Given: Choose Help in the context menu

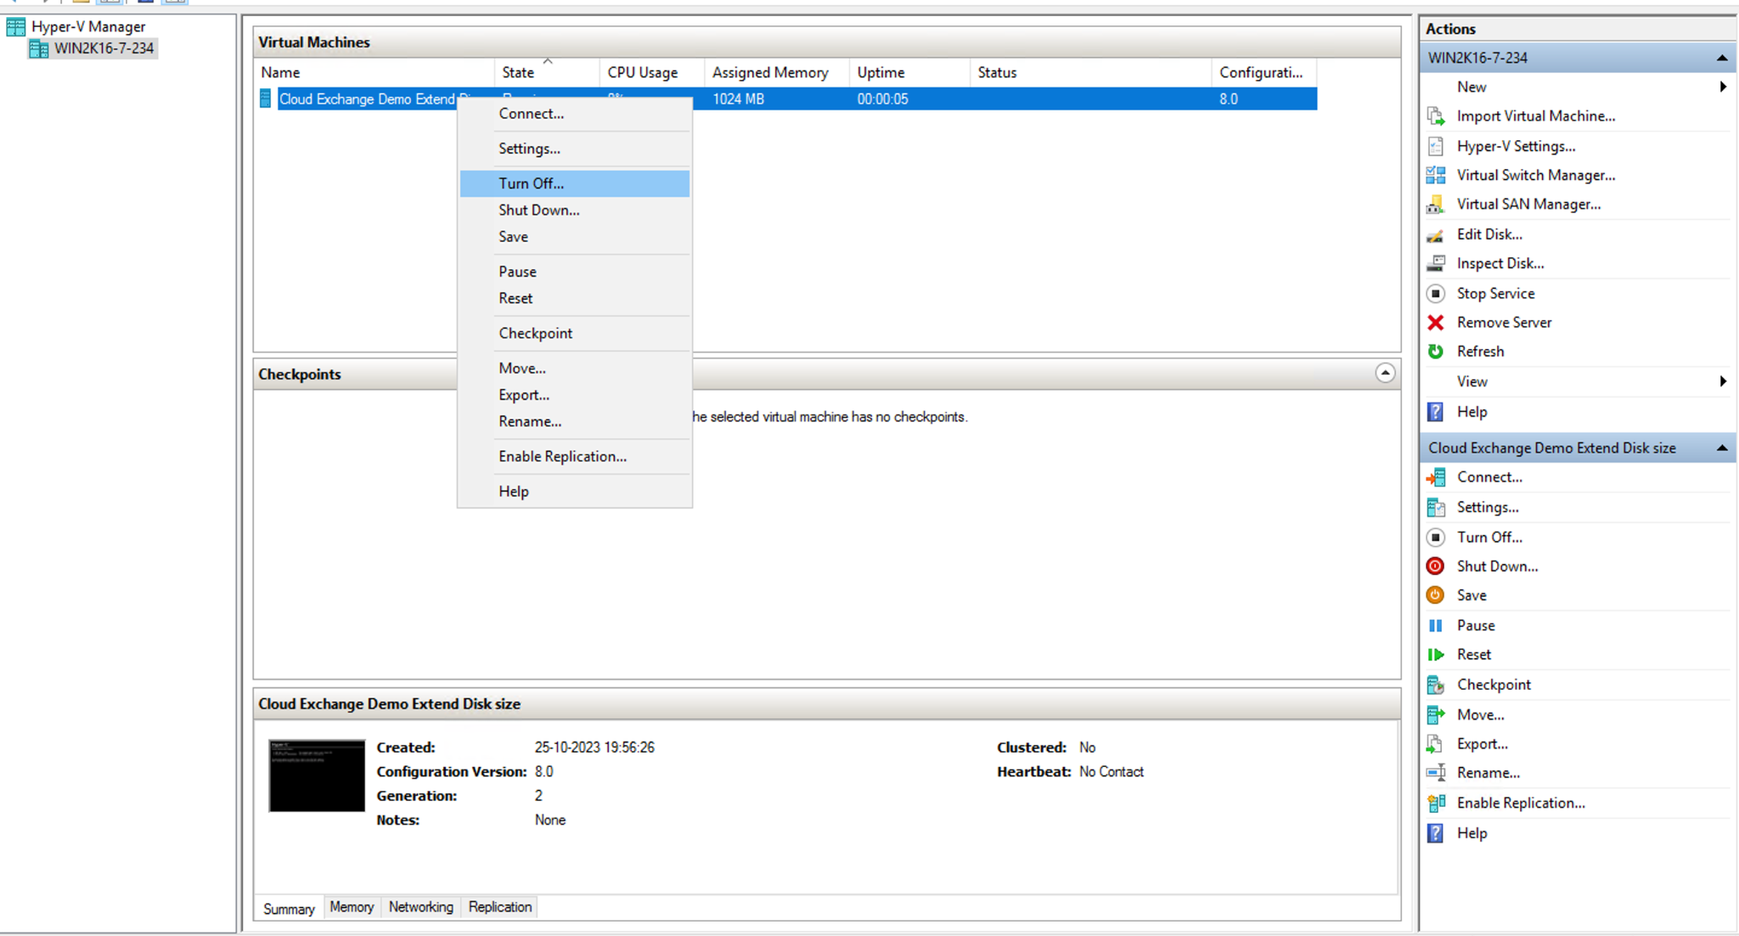Looking at the screenshot, I should pyautogui.click(x=575, y=491).
